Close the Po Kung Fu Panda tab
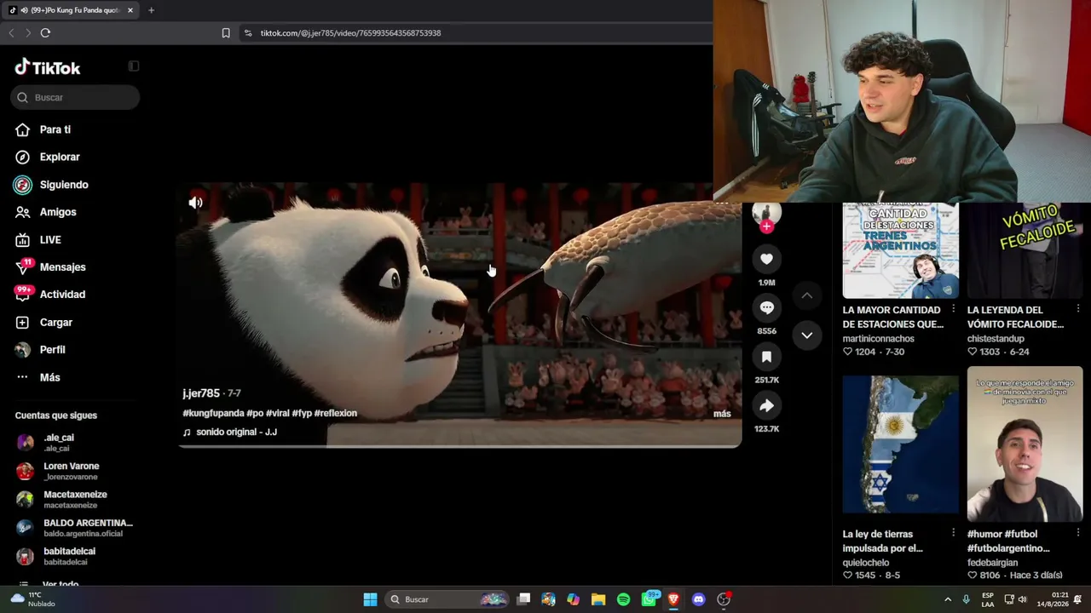The width and height of the screenshot is (1091, 613). 130,10
